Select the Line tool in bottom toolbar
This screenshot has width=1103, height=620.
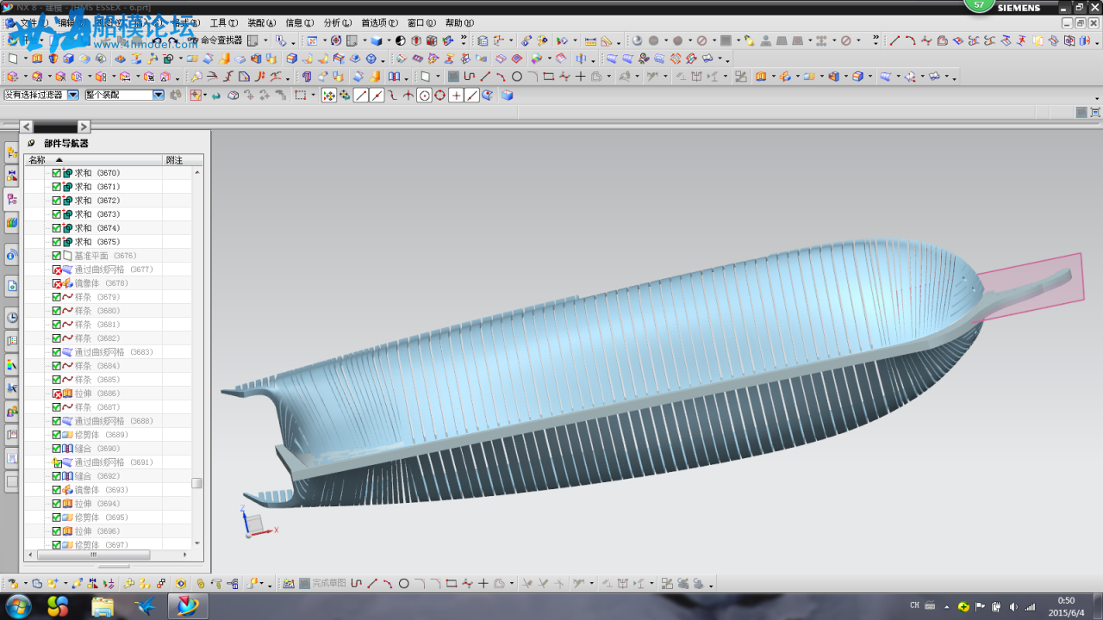tap(372, 583)
